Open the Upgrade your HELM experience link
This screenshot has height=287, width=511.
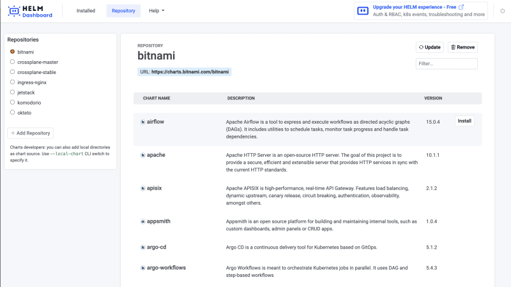(x=414, y=7)
